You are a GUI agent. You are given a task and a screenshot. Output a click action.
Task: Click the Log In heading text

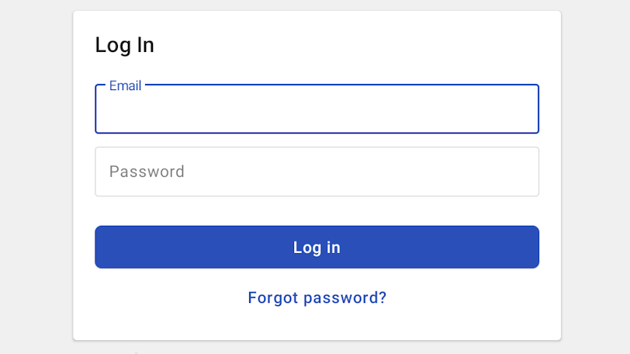pos(125,45)
